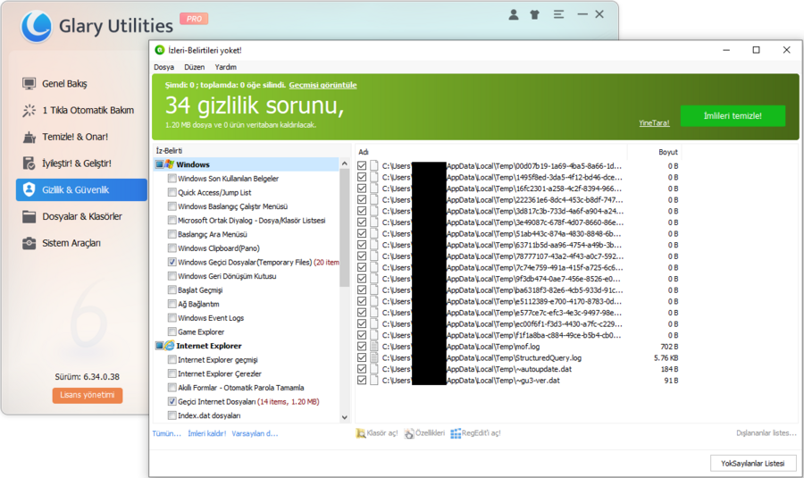Image resolution: width=804 pixels, height=478 pixels.
Task: Open the user account icon in Glary Utilities
Action: (x=514, y=15)
